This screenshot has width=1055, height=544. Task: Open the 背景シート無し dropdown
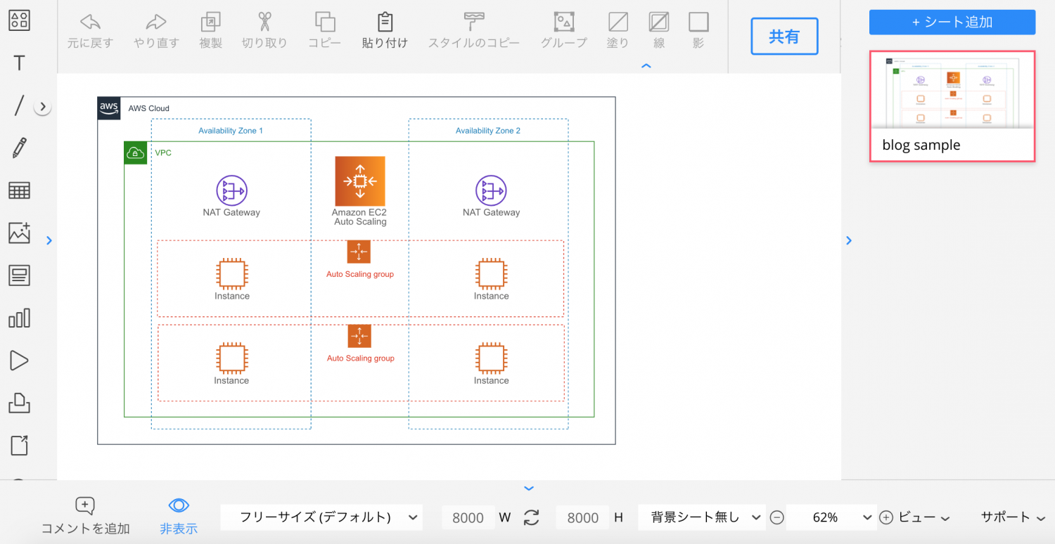(x=701, y=517)
